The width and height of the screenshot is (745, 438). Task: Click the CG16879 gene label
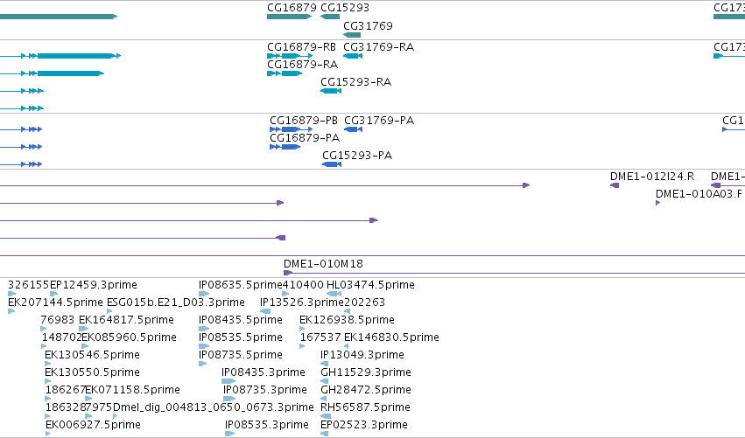pyautogui.click(x=292, y=8)
